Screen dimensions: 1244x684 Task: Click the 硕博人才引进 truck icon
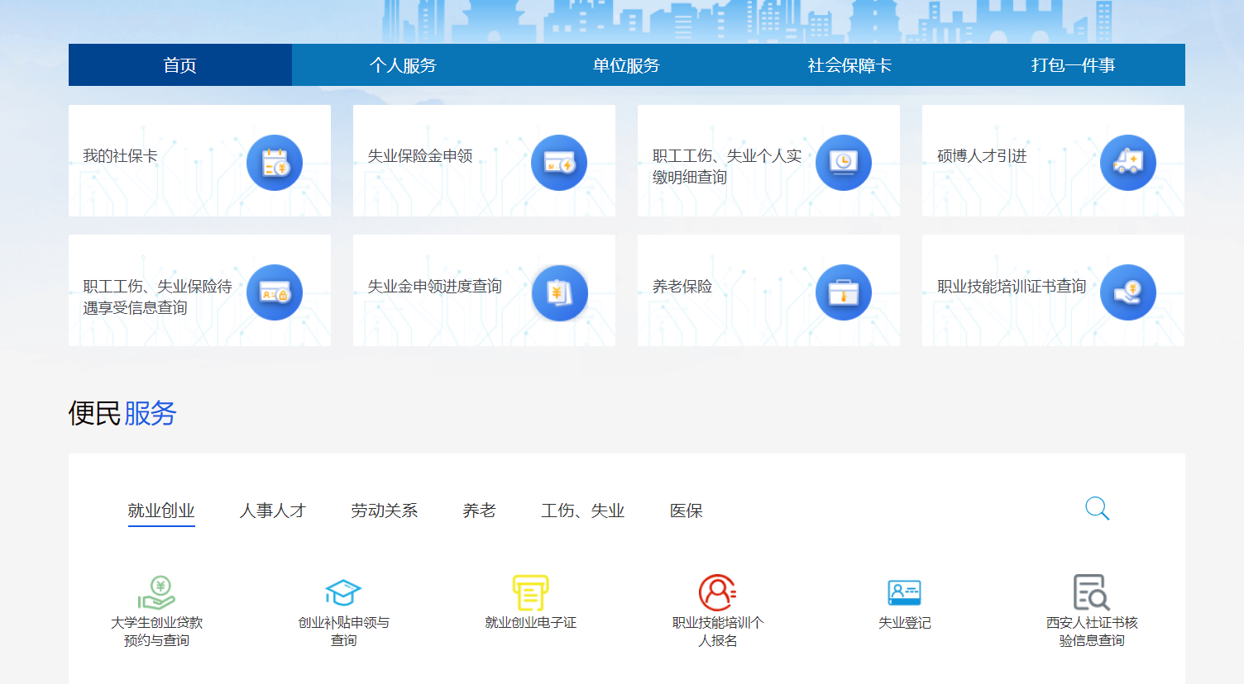pos(1128,163)
